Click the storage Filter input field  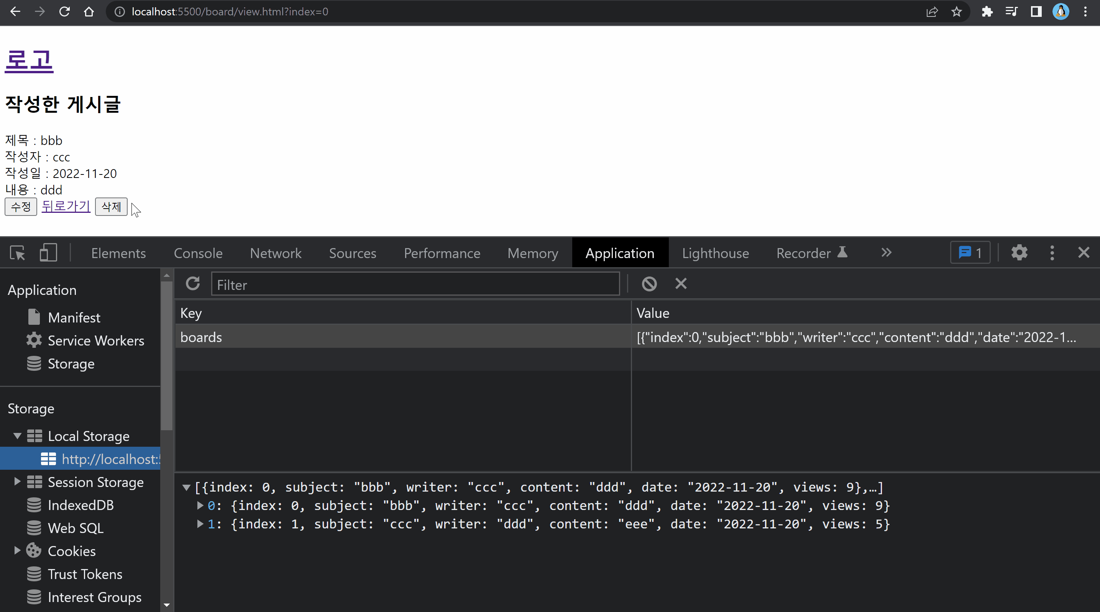pos(415,285)
